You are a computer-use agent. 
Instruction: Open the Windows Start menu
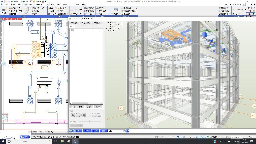point(3,141)
